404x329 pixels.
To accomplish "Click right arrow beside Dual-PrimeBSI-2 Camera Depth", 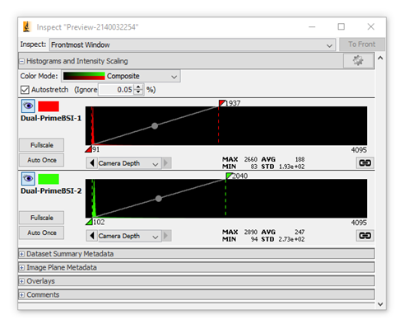I will [x=166, y=236].
